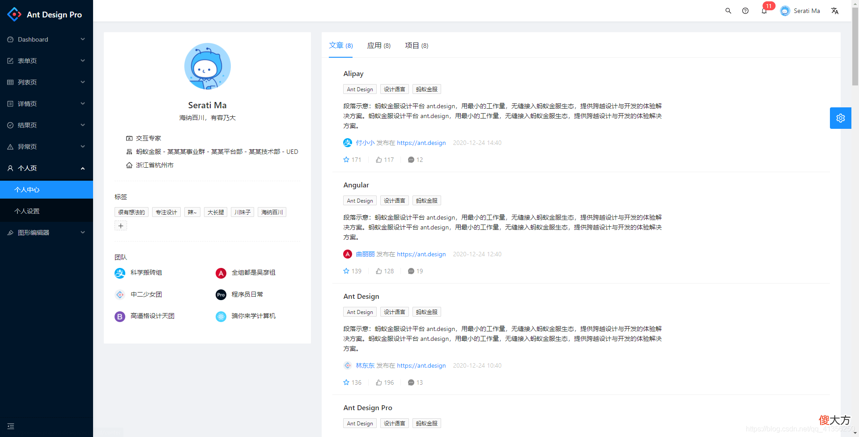Click the 全组都是吴彦祖 team icon
The width and height of the screenshot is (859, 437).
point(221,273)
